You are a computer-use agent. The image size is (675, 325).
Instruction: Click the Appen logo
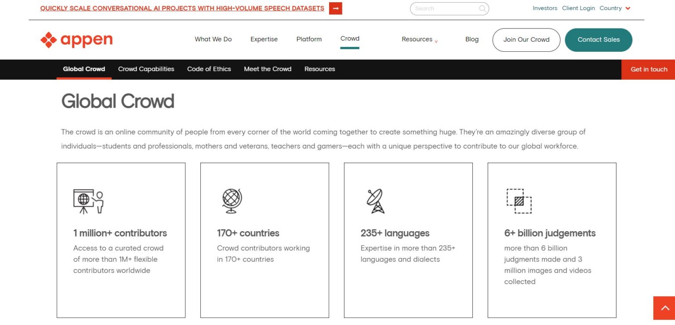pyautogui.click(x=76, y=39)
